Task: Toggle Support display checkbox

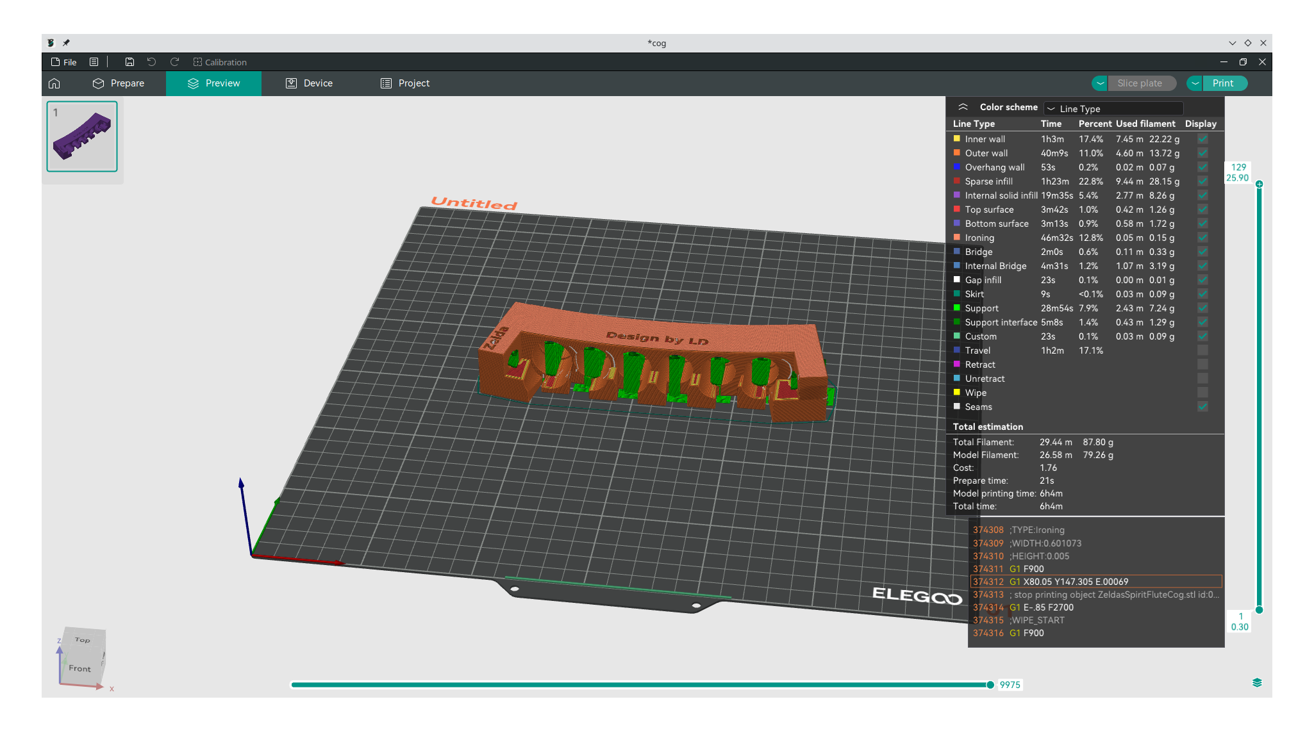Action: (x=1202, y=308)
